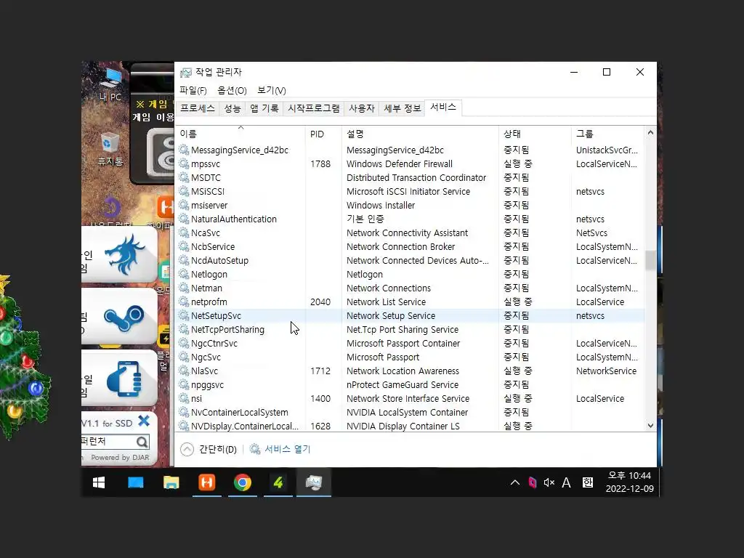The image size is (744, 558).
Task: Open the taskbar clock showing 오후 10:44
Action: pyautogui.click(x=630, y=482)
